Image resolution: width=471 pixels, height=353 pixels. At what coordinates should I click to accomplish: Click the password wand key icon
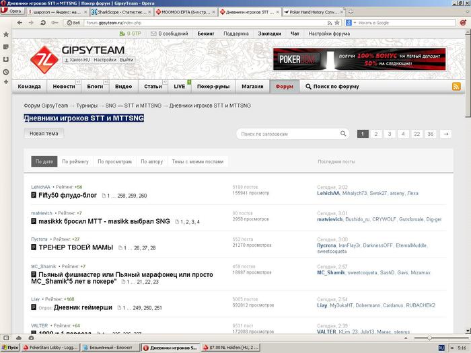[55, 22]
